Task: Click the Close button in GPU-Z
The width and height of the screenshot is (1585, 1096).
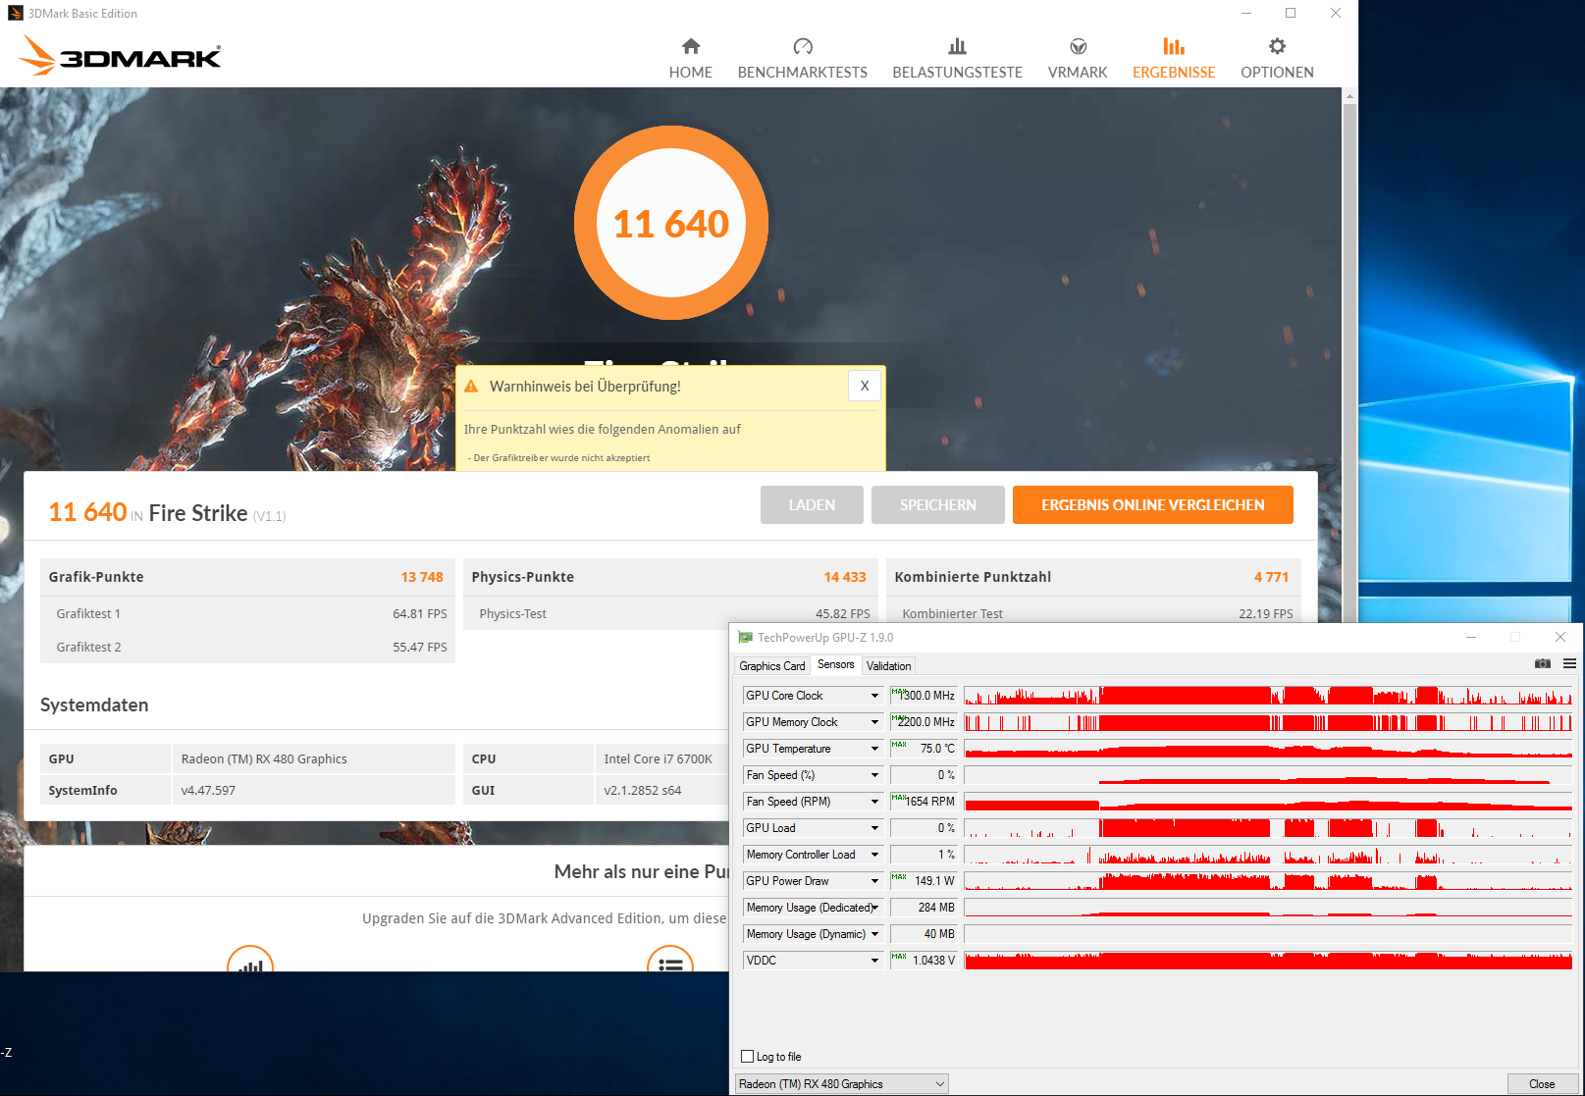Action: (1542, 1084)
